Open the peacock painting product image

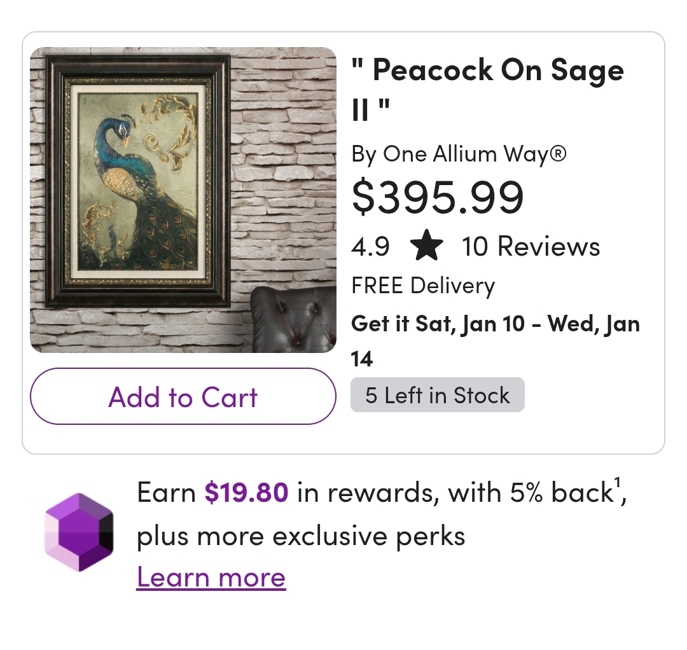pos(183,200)
